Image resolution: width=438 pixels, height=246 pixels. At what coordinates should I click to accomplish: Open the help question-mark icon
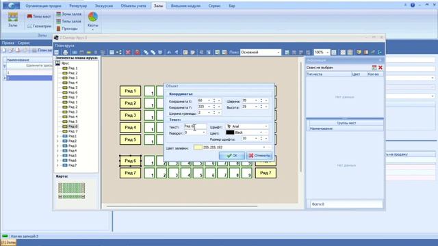tap(413, 5)
